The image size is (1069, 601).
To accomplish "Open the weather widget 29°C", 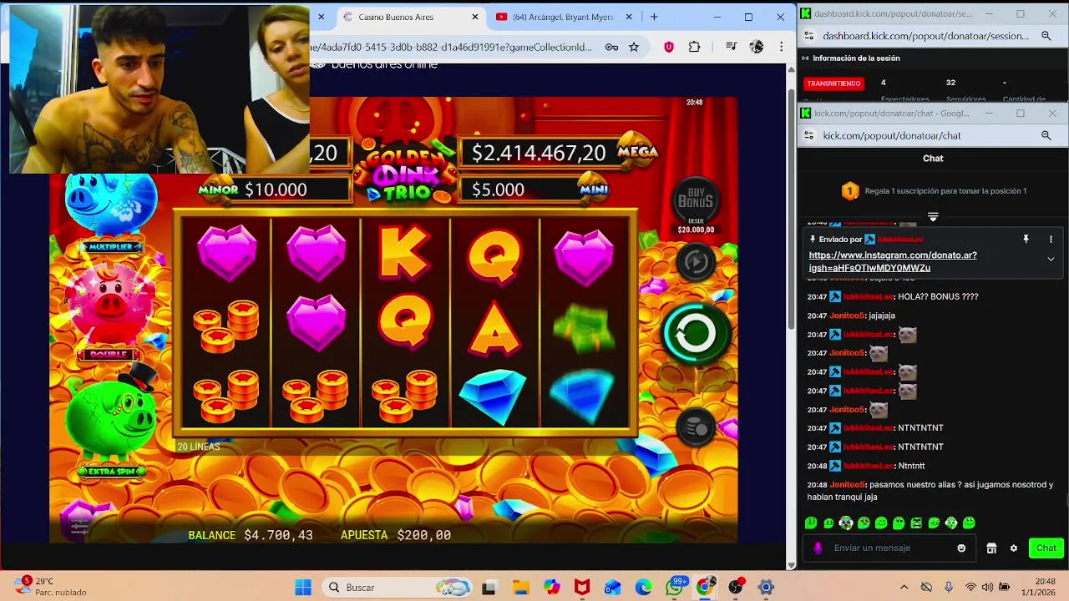I will [x=51, y=587].
